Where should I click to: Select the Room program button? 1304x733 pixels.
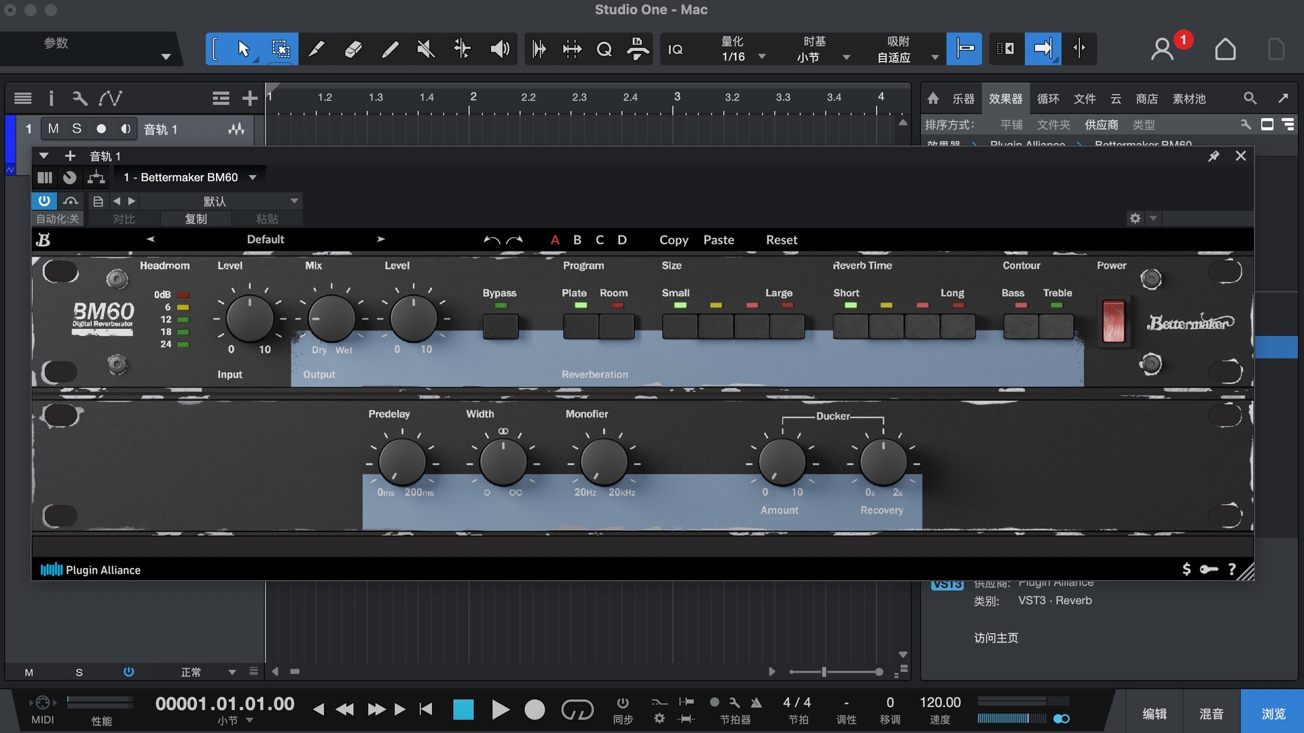(x=617, y=326)
